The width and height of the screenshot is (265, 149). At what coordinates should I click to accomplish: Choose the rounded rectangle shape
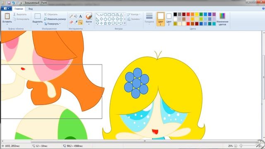coord(113,15)
